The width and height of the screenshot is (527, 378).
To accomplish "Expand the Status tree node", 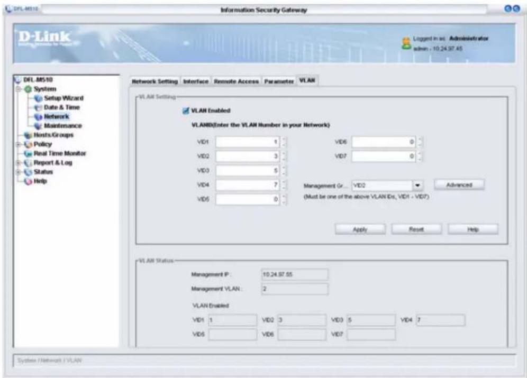I will pyautogui.click(x=19, y=172).
